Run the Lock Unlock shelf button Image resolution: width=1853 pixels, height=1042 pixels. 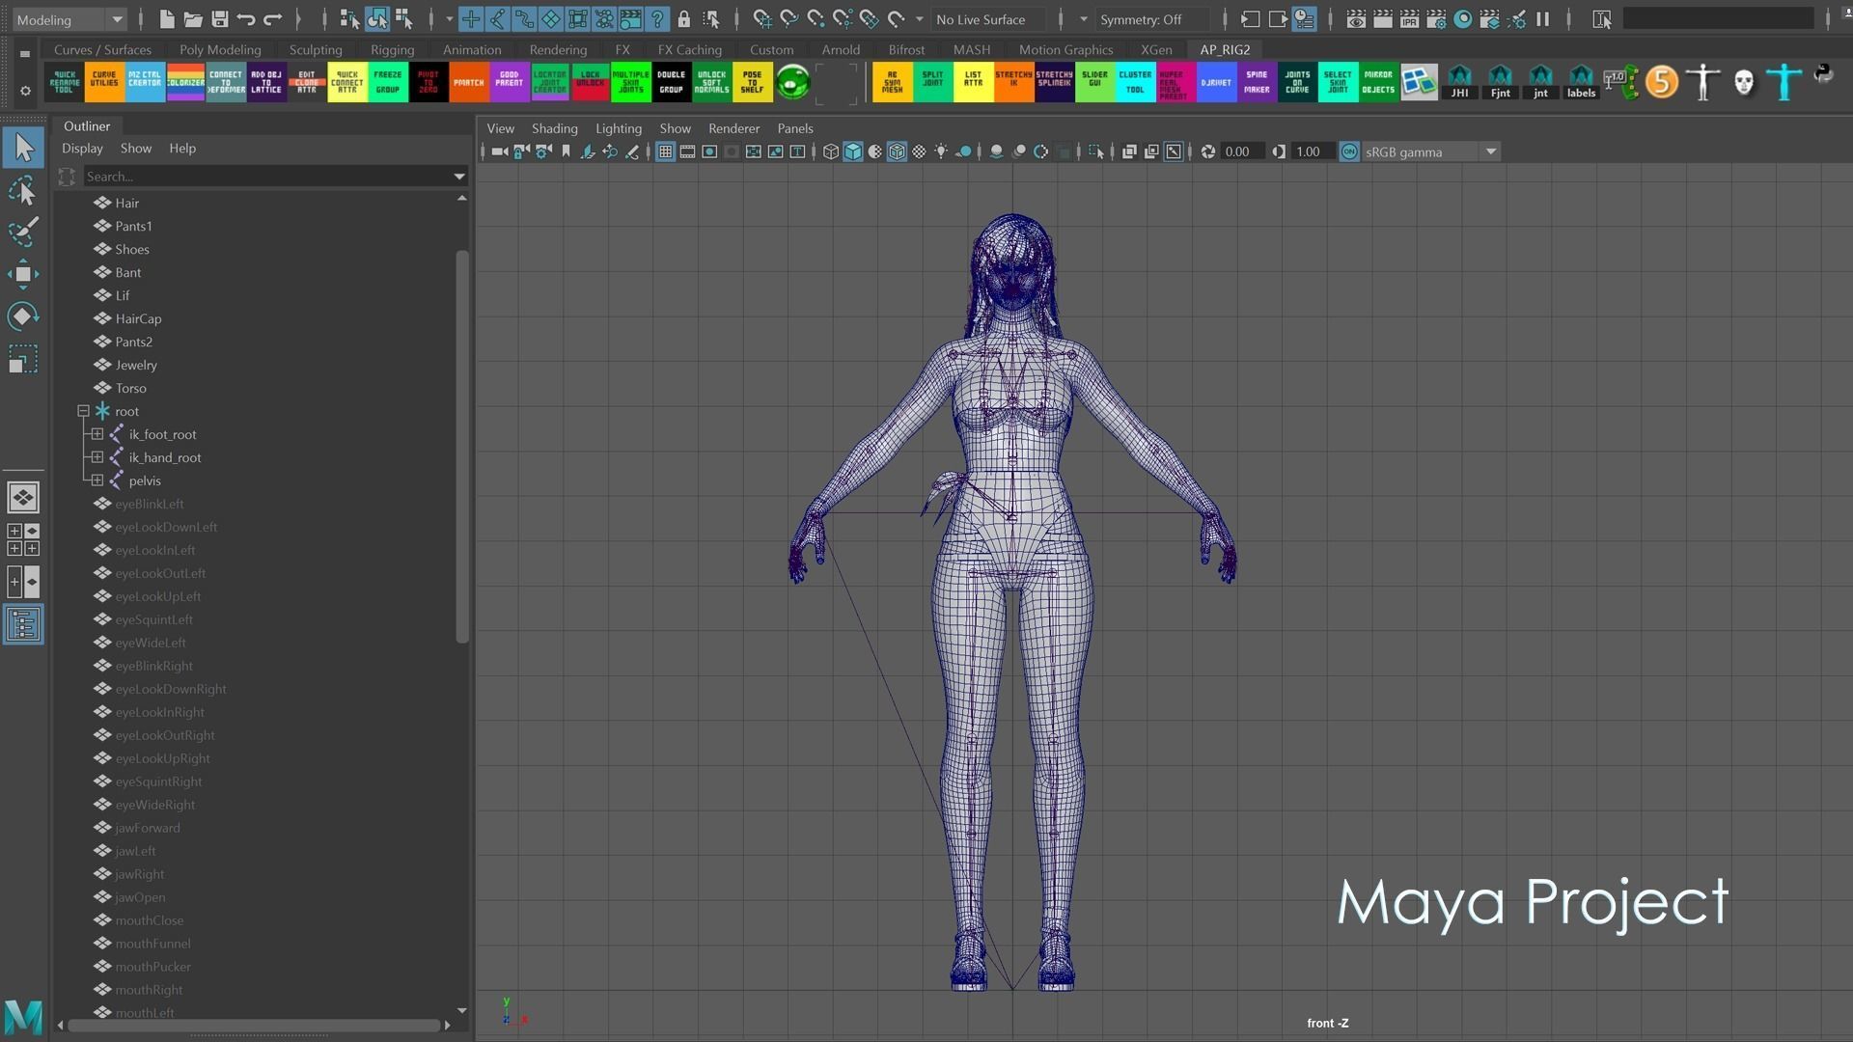(591, 82)
